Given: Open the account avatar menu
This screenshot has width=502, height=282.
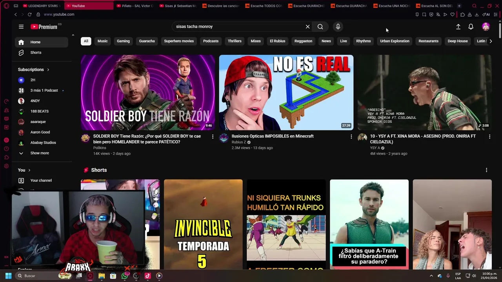Looking at the screenshot, I should point(486,27).
